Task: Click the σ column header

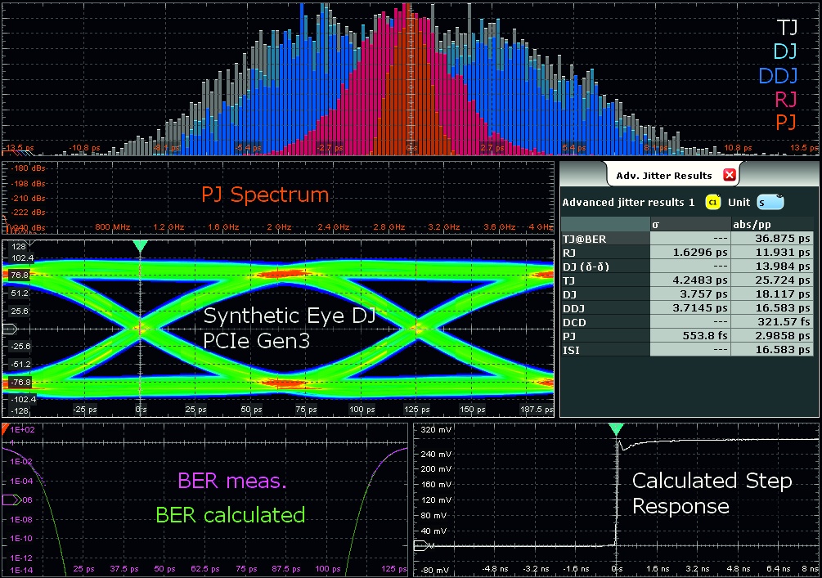Action: pos(690,224)
